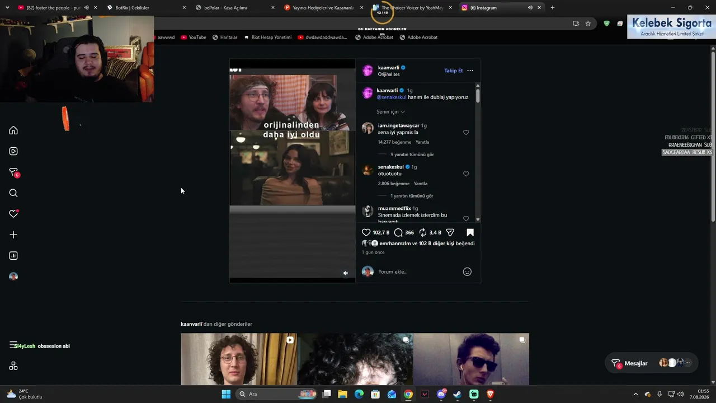Screen dimensions: 716x403
Task: View the '14.277 beğenme' likes list
Action: (394, 142)
